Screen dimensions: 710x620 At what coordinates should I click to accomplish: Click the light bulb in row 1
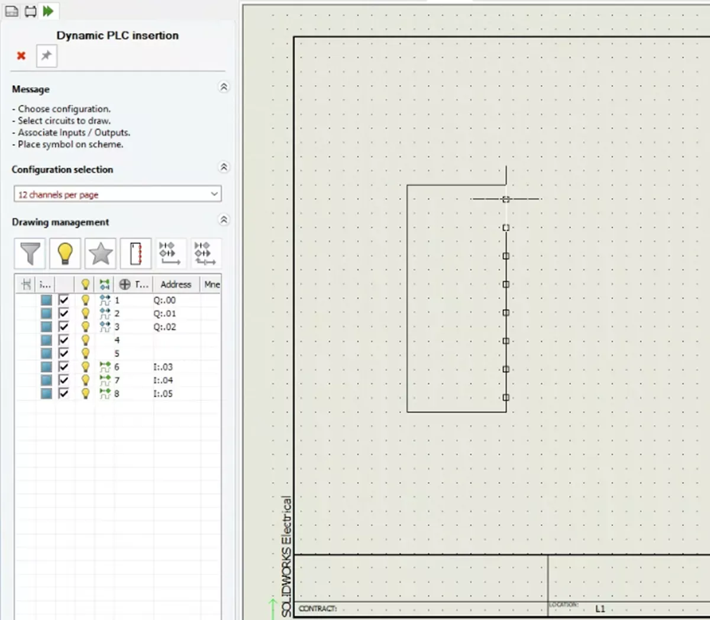pos(85,300)
